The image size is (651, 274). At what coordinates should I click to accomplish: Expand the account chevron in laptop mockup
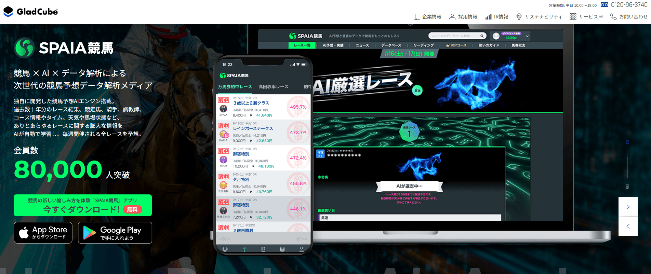(x=527, y=36)
